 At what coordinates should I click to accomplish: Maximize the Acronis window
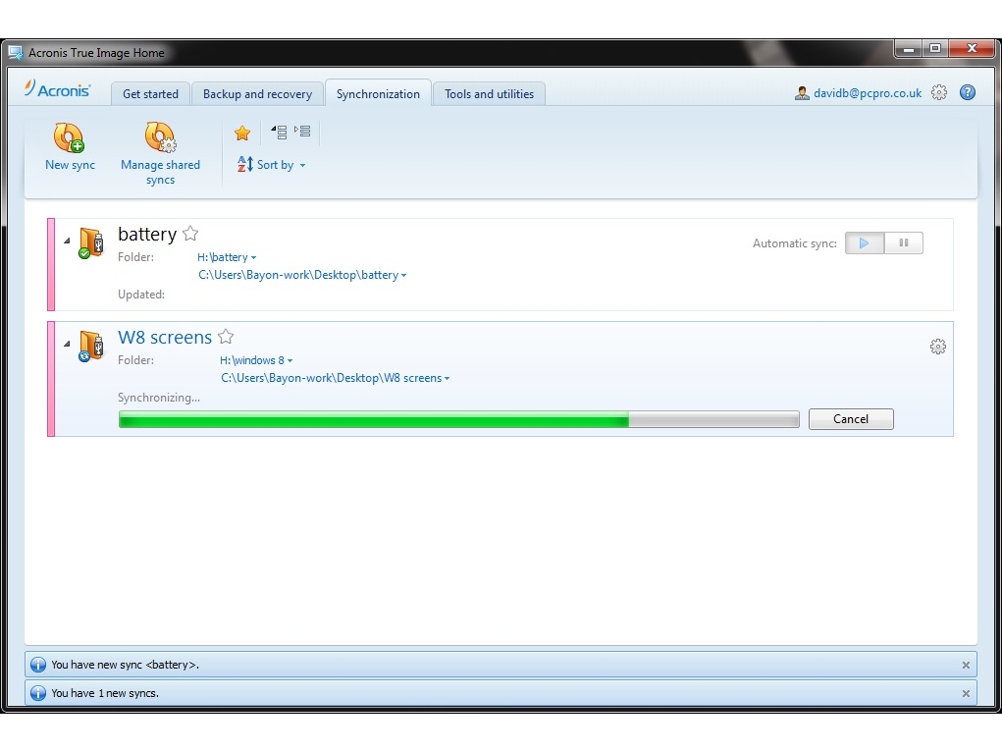coord(935,49)
